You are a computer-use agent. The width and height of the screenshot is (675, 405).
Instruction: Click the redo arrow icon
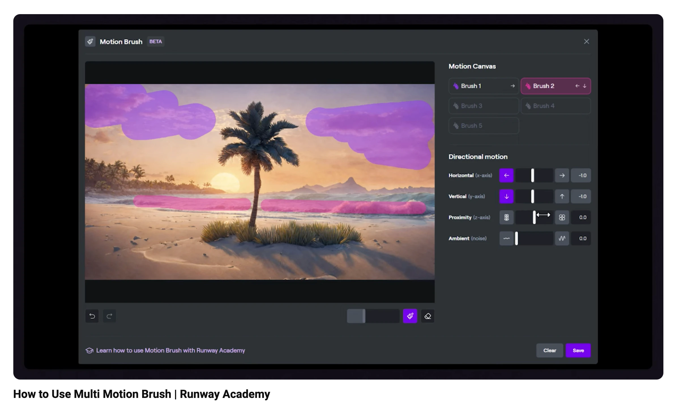pos(109,316)
